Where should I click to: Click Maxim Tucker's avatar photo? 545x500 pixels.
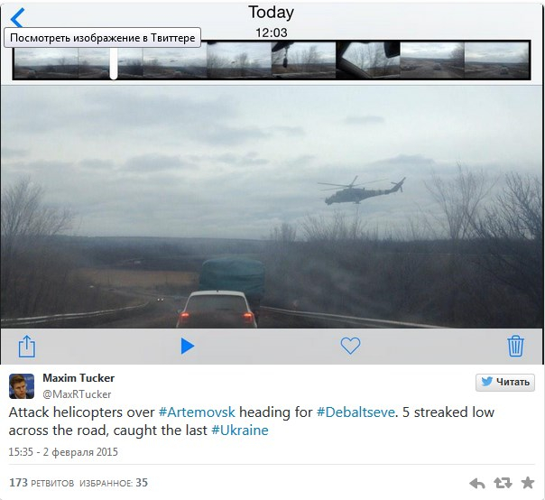tap(22, 386)
